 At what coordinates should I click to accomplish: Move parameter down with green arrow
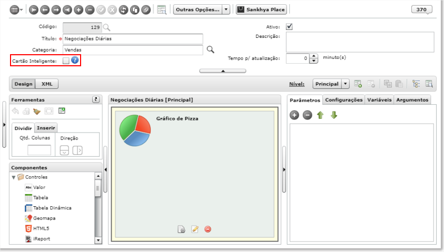334,115
